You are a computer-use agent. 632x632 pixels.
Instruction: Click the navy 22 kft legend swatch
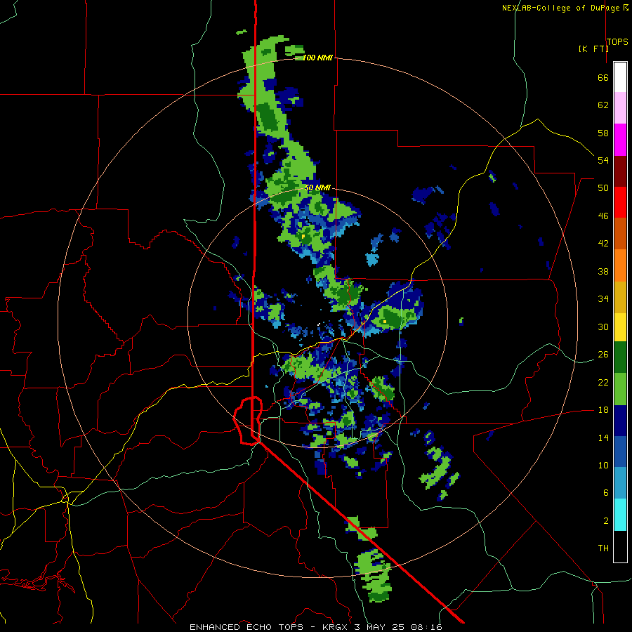tap(620, 421)
